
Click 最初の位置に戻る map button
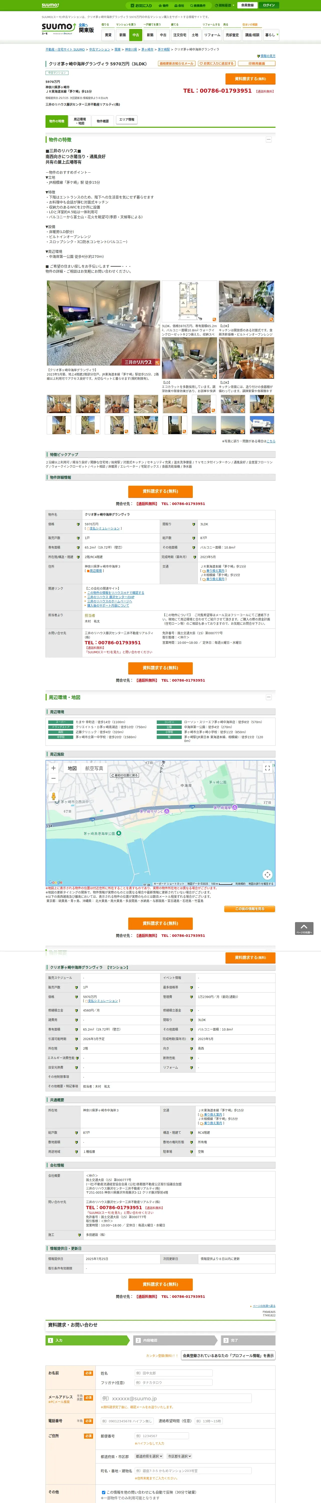pyautogui.click(x=125, y=775)
